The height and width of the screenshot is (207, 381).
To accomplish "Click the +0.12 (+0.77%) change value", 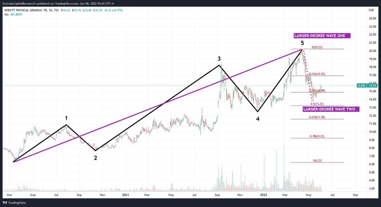I will point(113,10).
